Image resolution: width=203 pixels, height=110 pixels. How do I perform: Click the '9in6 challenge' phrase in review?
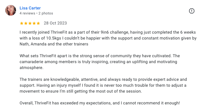(x=115, y=32)
